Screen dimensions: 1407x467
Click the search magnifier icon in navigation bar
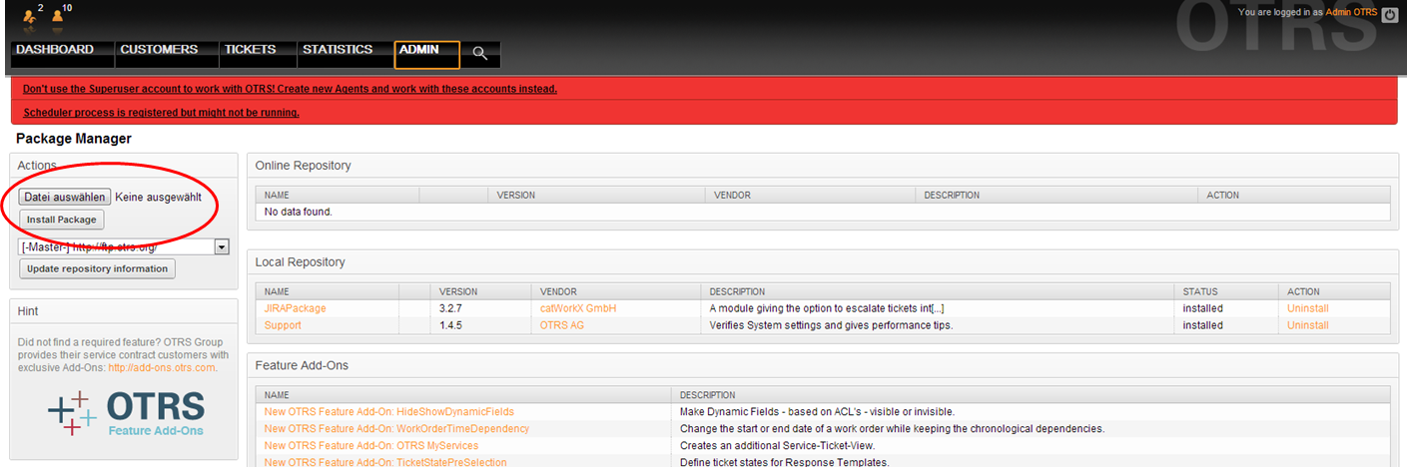(x=480, y=53)
